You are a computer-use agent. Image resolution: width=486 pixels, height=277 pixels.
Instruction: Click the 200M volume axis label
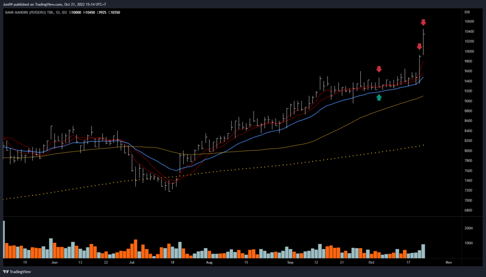[468, 228]
